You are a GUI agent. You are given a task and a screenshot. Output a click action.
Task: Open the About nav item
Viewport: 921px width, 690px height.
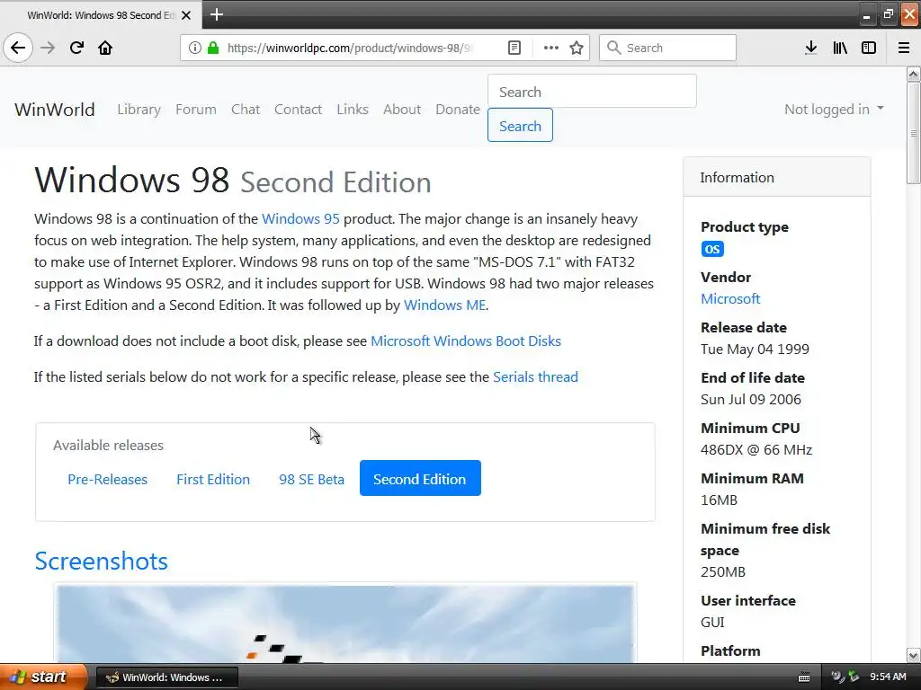coord(402,110)
